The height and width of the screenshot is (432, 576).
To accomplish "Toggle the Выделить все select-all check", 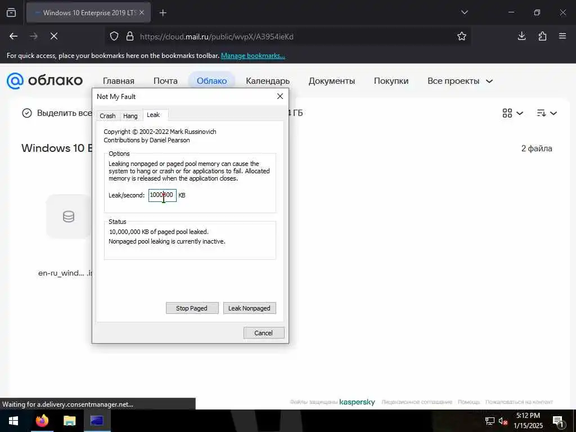I will pyautogui.click(x=27, y=112).
